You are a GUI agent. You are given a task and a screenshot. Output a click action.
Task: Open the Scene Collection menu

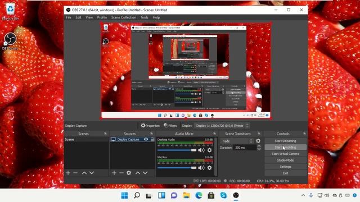tap(124, 17)
